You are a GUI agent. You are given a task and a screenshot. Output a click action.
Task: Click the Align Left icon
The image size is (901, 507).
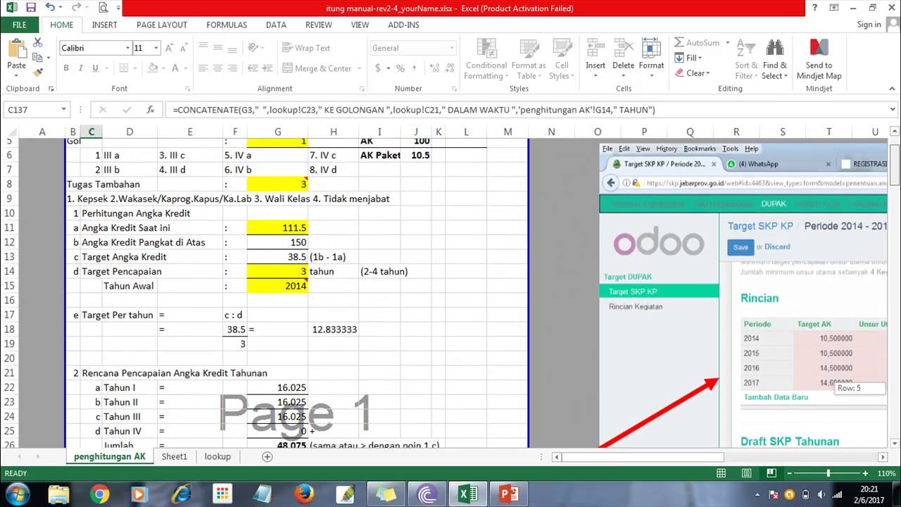click(203, 68)
